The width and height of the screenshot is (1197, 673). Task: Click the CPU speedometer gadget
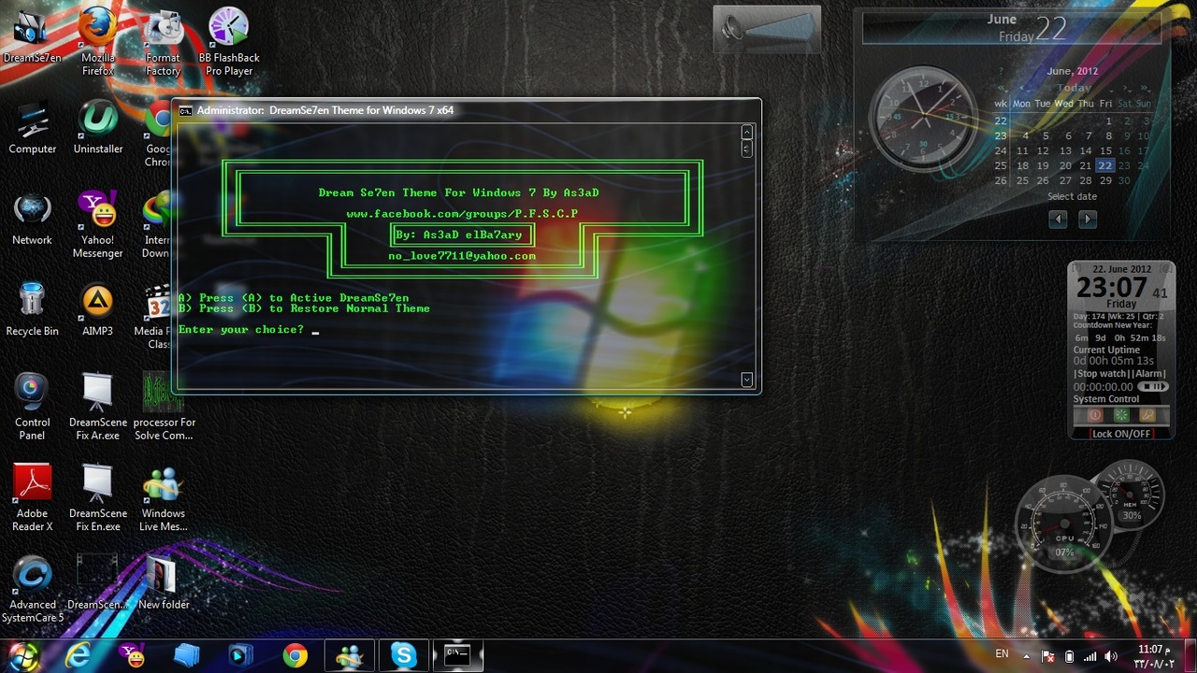[x=1064, y=523]
